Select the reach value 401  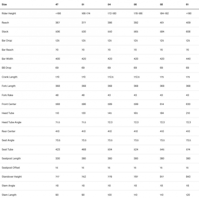(162, 22)
